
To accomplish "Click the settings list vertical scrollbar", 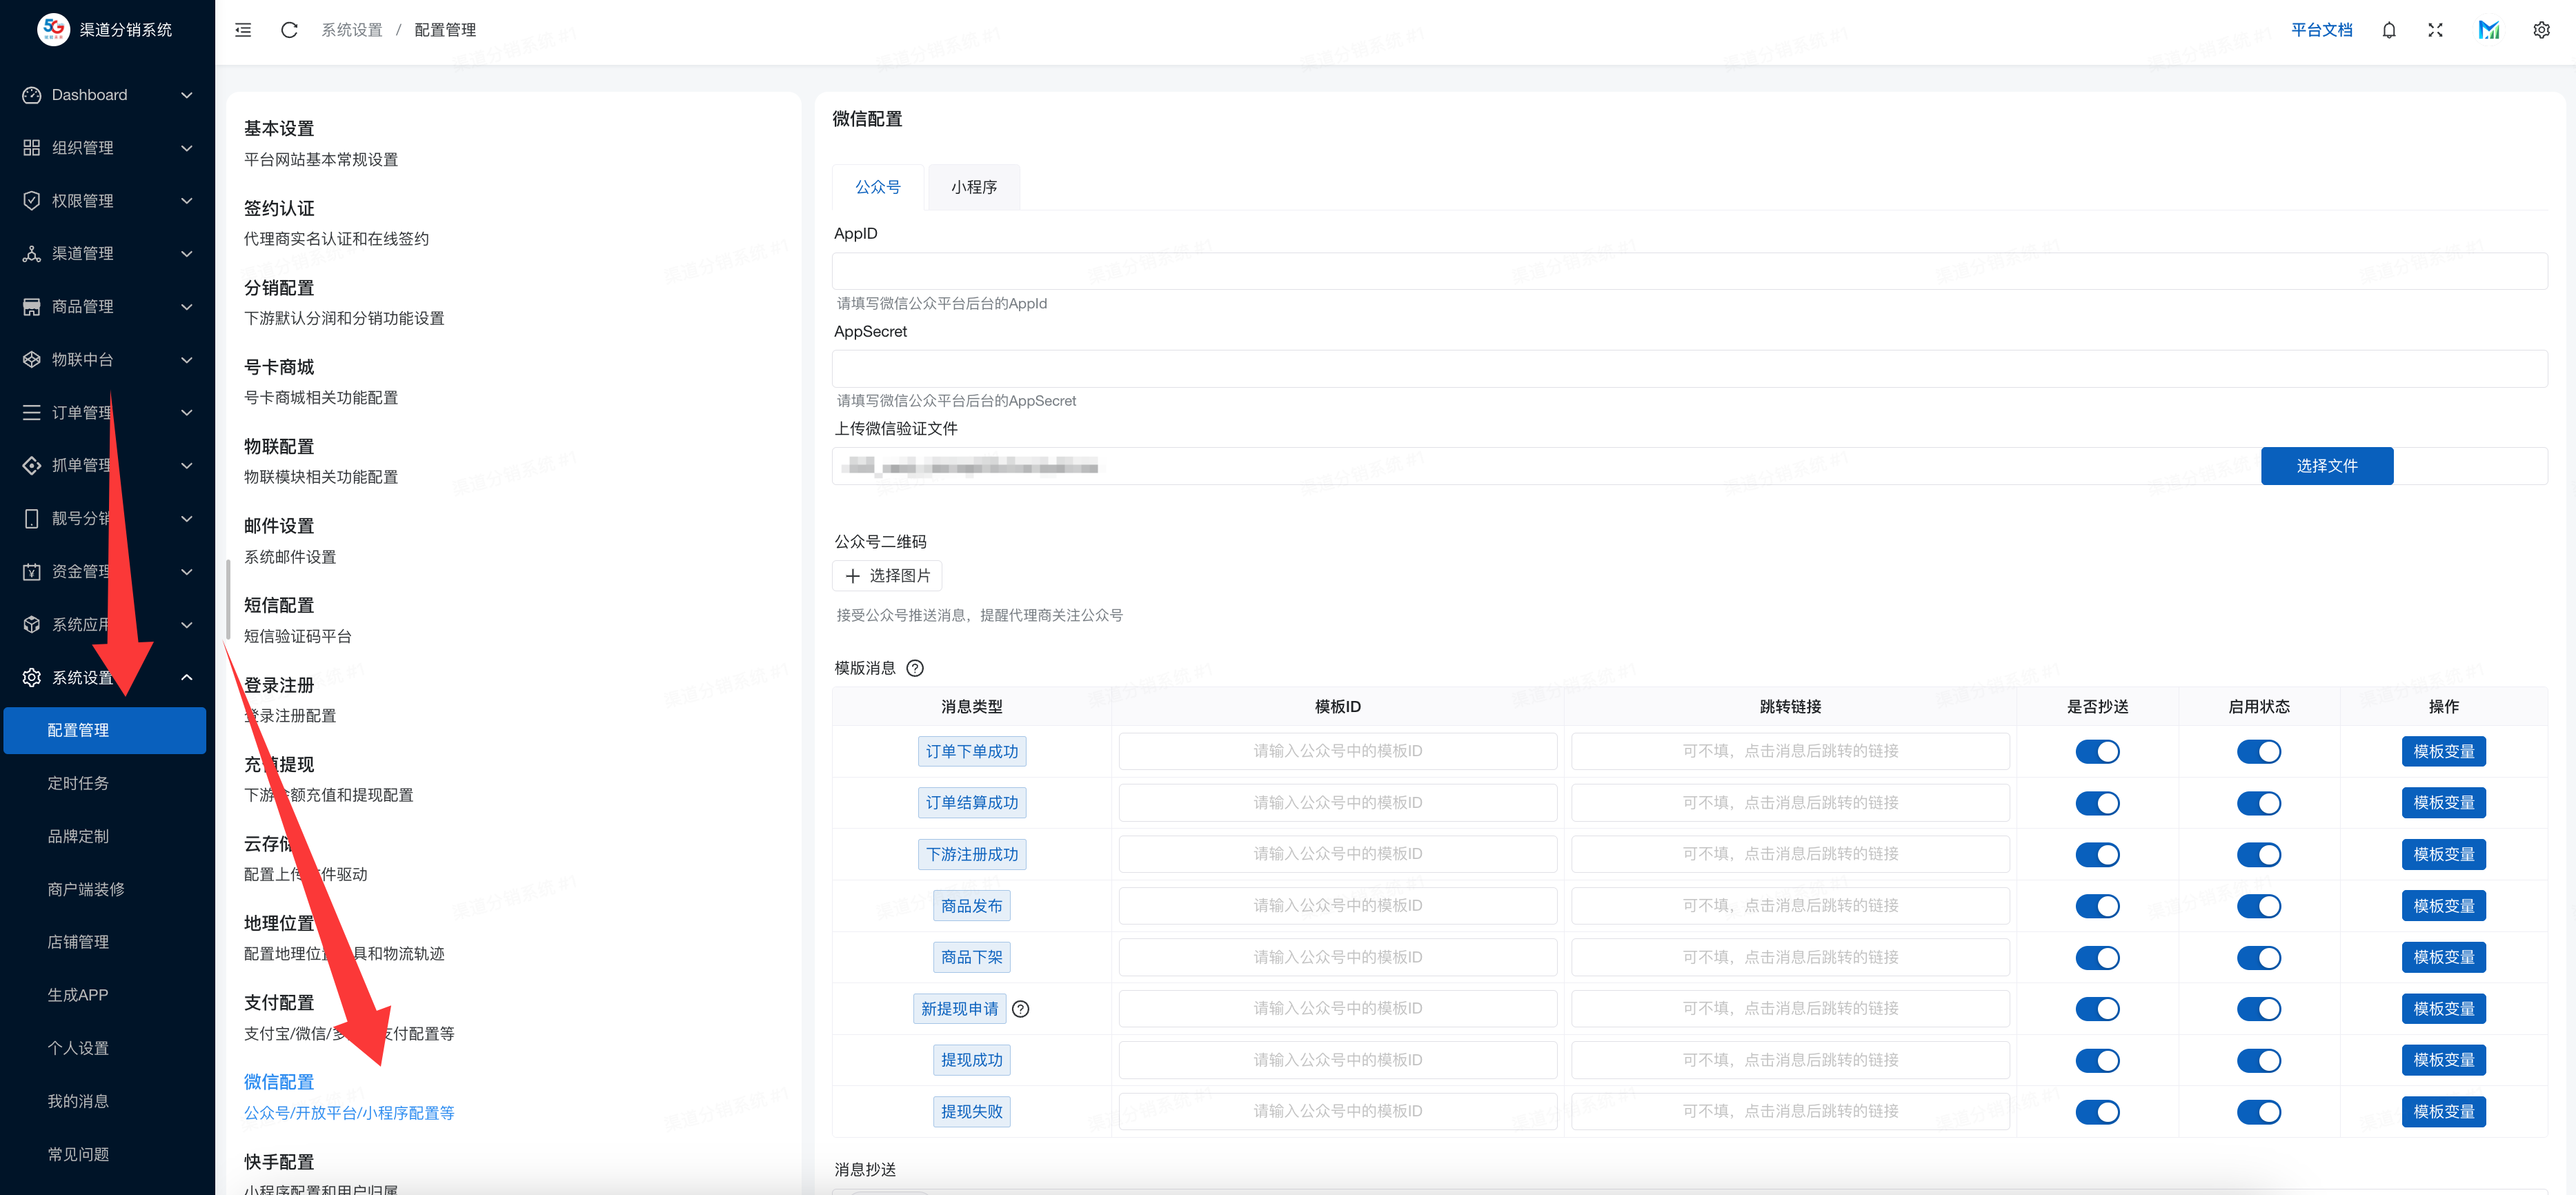I will [x=228, y=600].
